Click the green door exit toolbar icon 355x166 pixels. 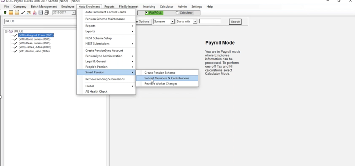point(5,13)
